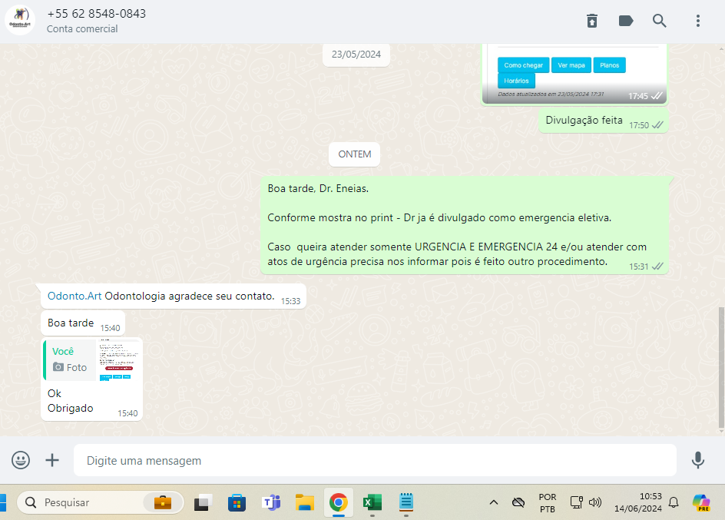Open the clock showing 10:53
This screenshot has height=520, width=725.
point(638,502)
